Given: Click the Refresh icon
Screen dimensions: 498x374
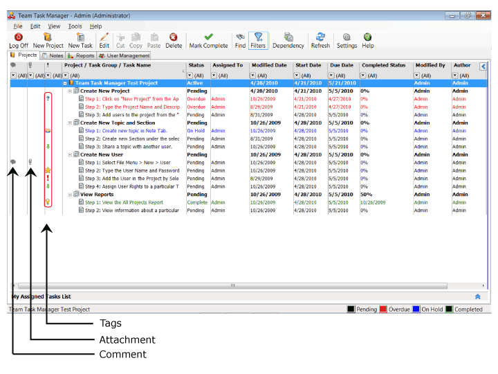Looking at the screenshot, I should point(320,37).
